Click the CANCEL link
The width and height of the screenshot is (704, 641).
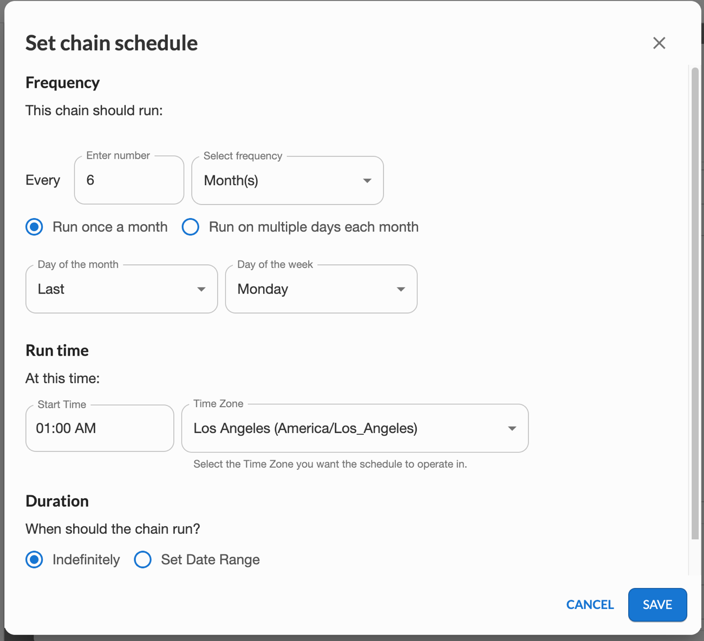pyautogui.click(x=590, y=605)
